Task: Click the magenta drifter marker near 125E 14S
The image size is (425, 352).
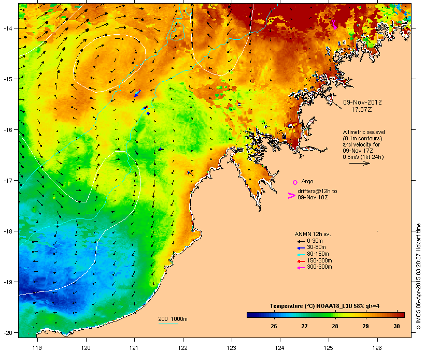Action: pyautogui.click(x=334, y=25)
